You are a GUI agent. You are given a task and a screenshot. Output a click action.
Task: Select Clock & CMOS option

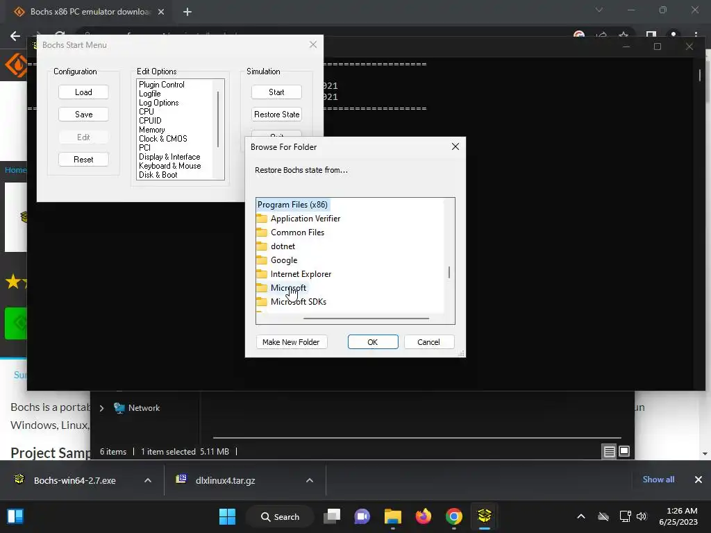[x=162, y=139]
